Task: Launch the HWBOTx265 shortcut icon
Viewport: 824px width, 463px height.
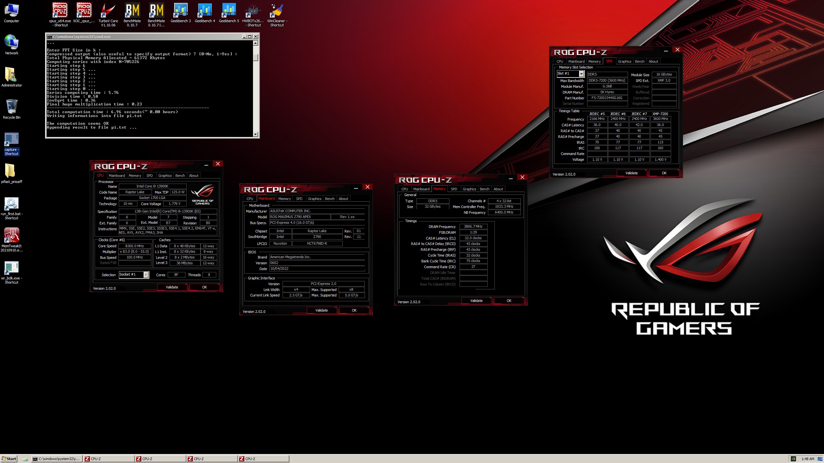Action: click(253, 15)
